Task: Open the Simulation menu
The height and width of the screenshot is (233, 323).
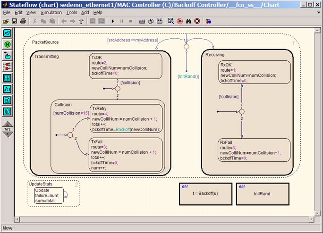Action: tap(51, 12)
